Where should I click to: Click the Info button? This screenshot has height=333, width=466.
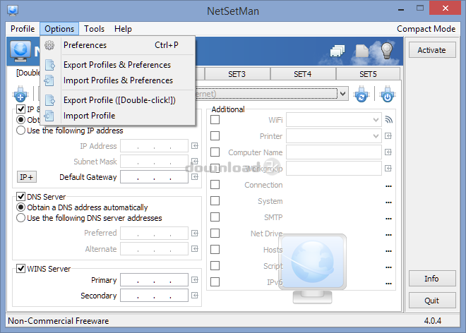(x=432, y=279)
